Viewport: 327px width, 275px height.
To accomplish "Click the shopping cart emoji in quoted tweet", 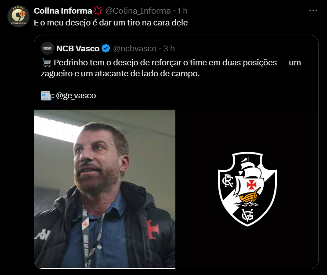I will [47, 63].
